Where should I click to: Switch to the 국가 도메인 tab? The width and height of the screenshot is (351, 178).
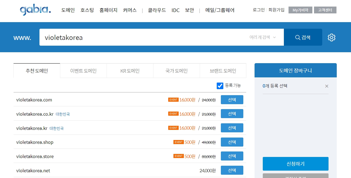(176, 71)
